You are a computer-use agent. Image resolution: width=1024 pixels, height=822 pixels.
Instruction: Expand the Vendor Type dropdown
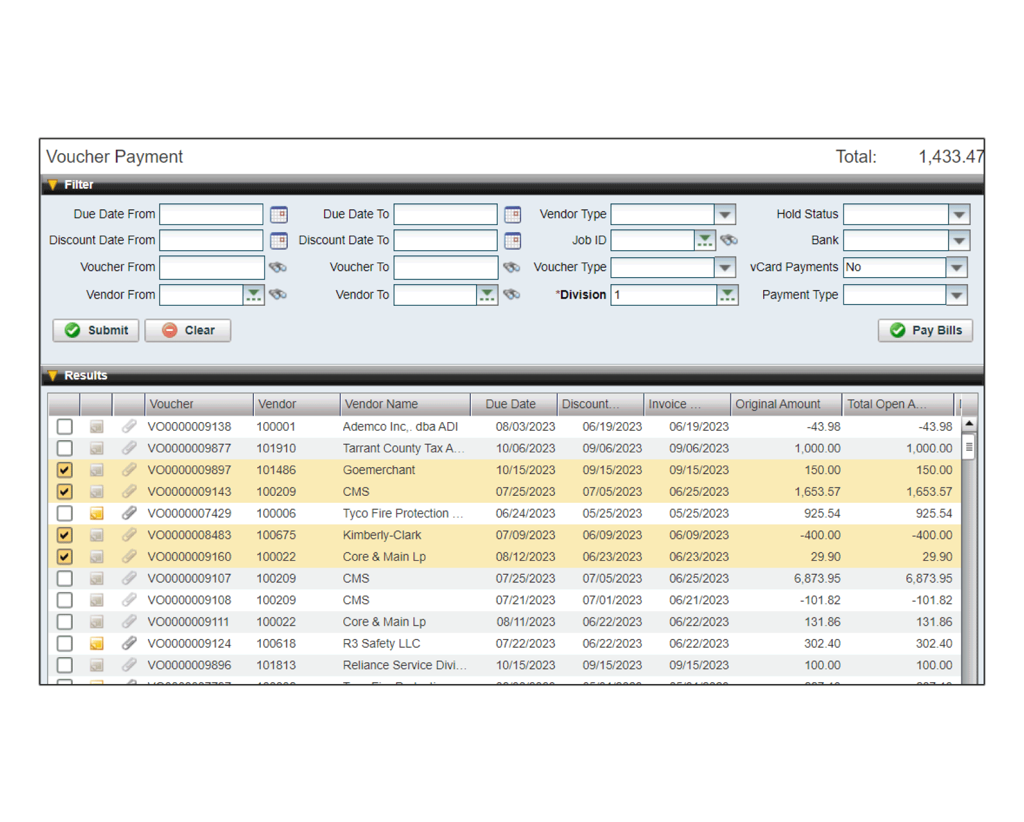725,215
